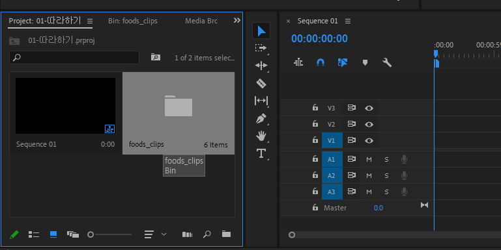The width and height of the screenshot is (501, 250).
Task: Switch to Media Browser tab
Action: coord(201,21)
